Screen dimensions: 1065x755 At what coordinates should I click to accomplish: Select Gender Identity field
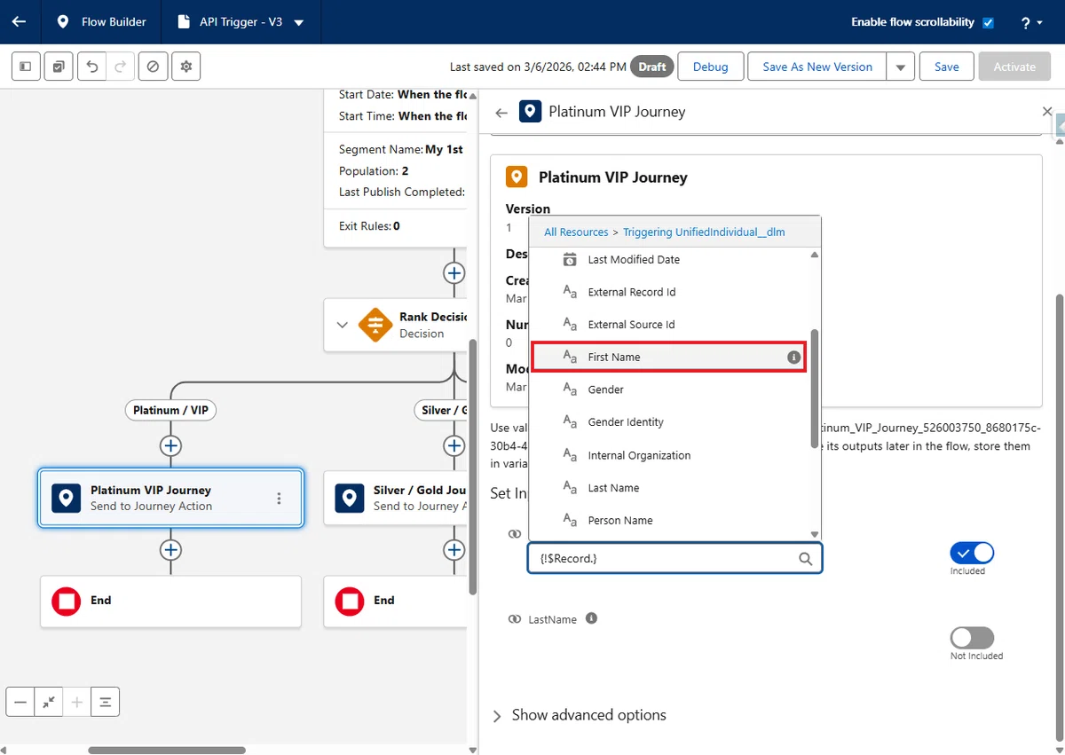669,422
